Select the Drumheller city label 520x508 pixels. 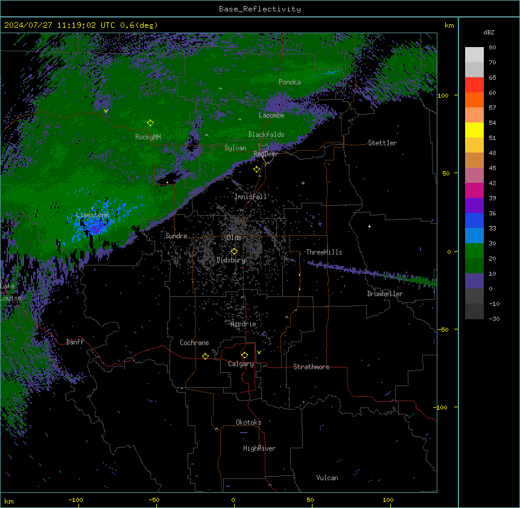pos(385,294)
